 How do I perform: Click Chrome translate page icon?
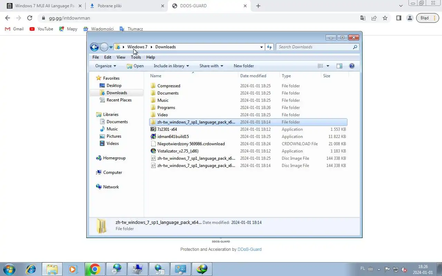363,18
